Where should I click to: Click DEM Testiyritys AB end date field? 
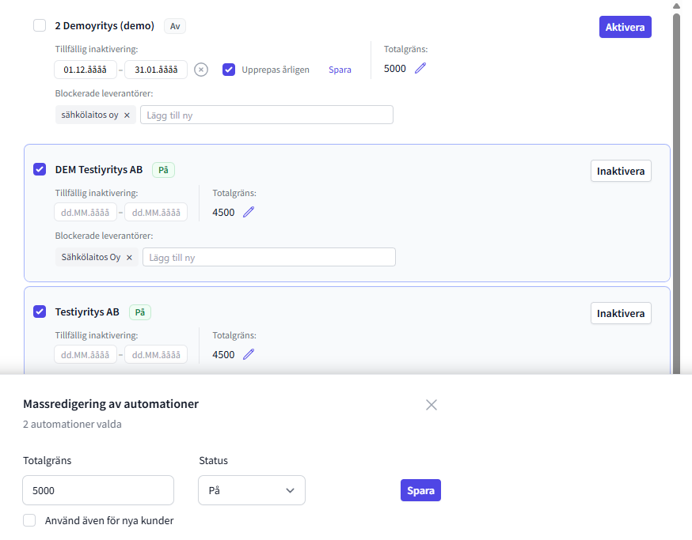[x=156, y=213]
